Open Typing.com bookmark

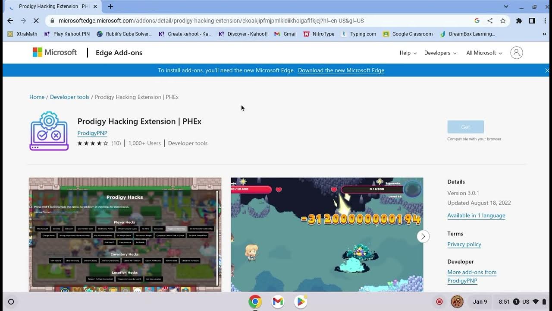click(358, 34)
